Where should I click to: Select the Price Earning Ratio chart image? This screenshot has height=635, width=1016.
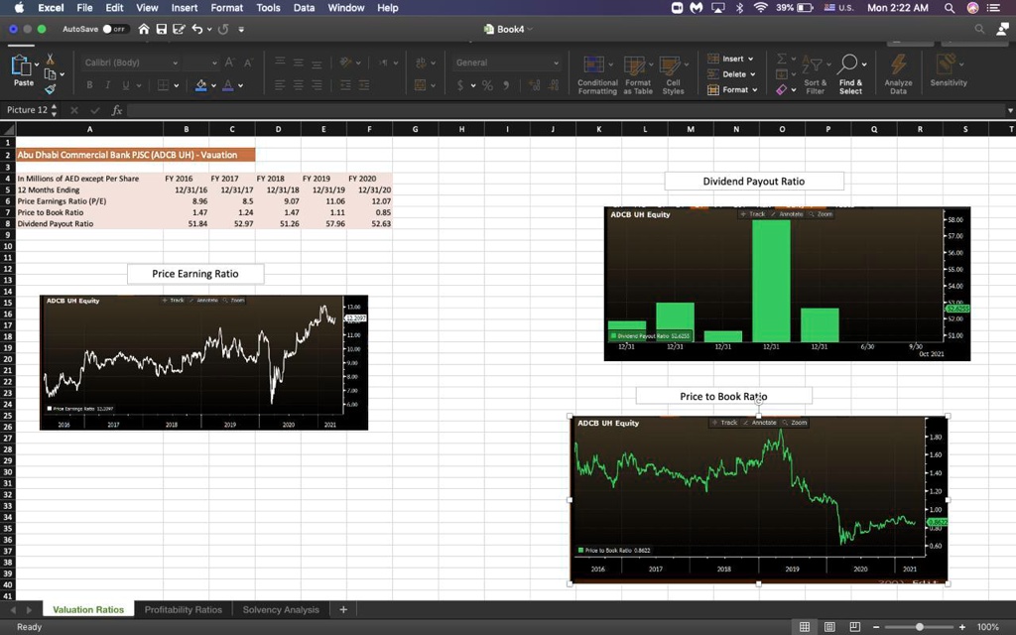pos(203,362)
